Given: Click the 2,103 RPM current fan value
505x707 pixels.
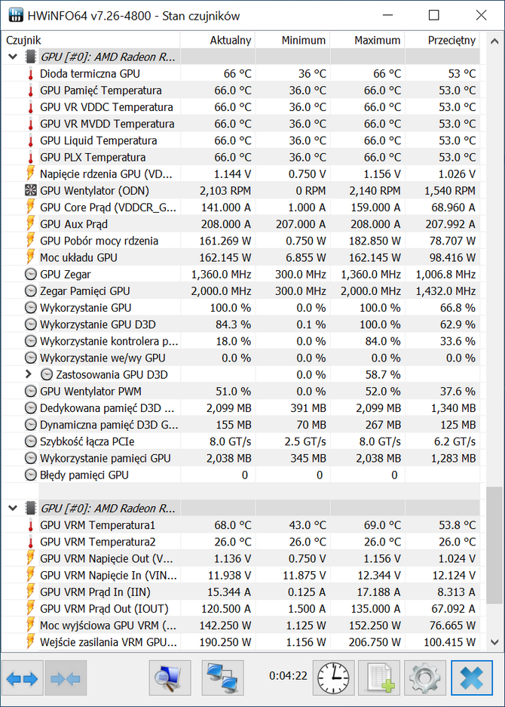Looking at the screenshot, I should (225, 191).
